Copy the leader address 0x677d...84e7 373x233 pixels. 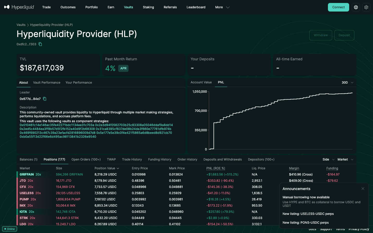tap(45, 99)
